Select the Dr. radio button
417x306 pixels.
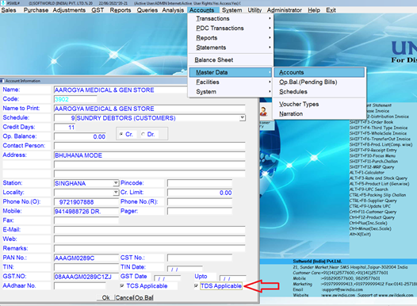coord(143,134)
